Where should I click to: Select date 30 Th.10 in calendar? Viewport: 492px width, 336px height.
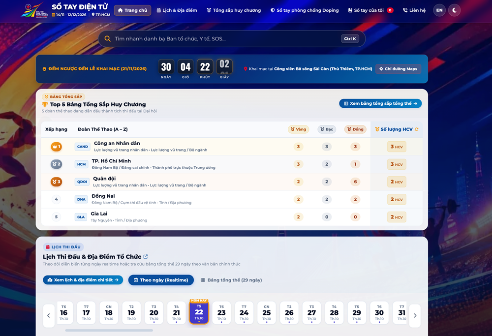[x=379, y=312]
